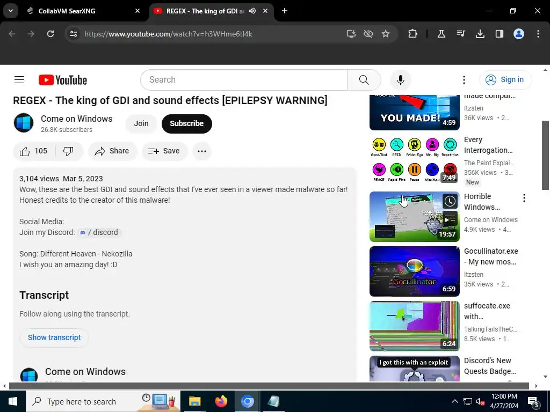
Task: Open Windows Start menu
Action: coord(13,401)
